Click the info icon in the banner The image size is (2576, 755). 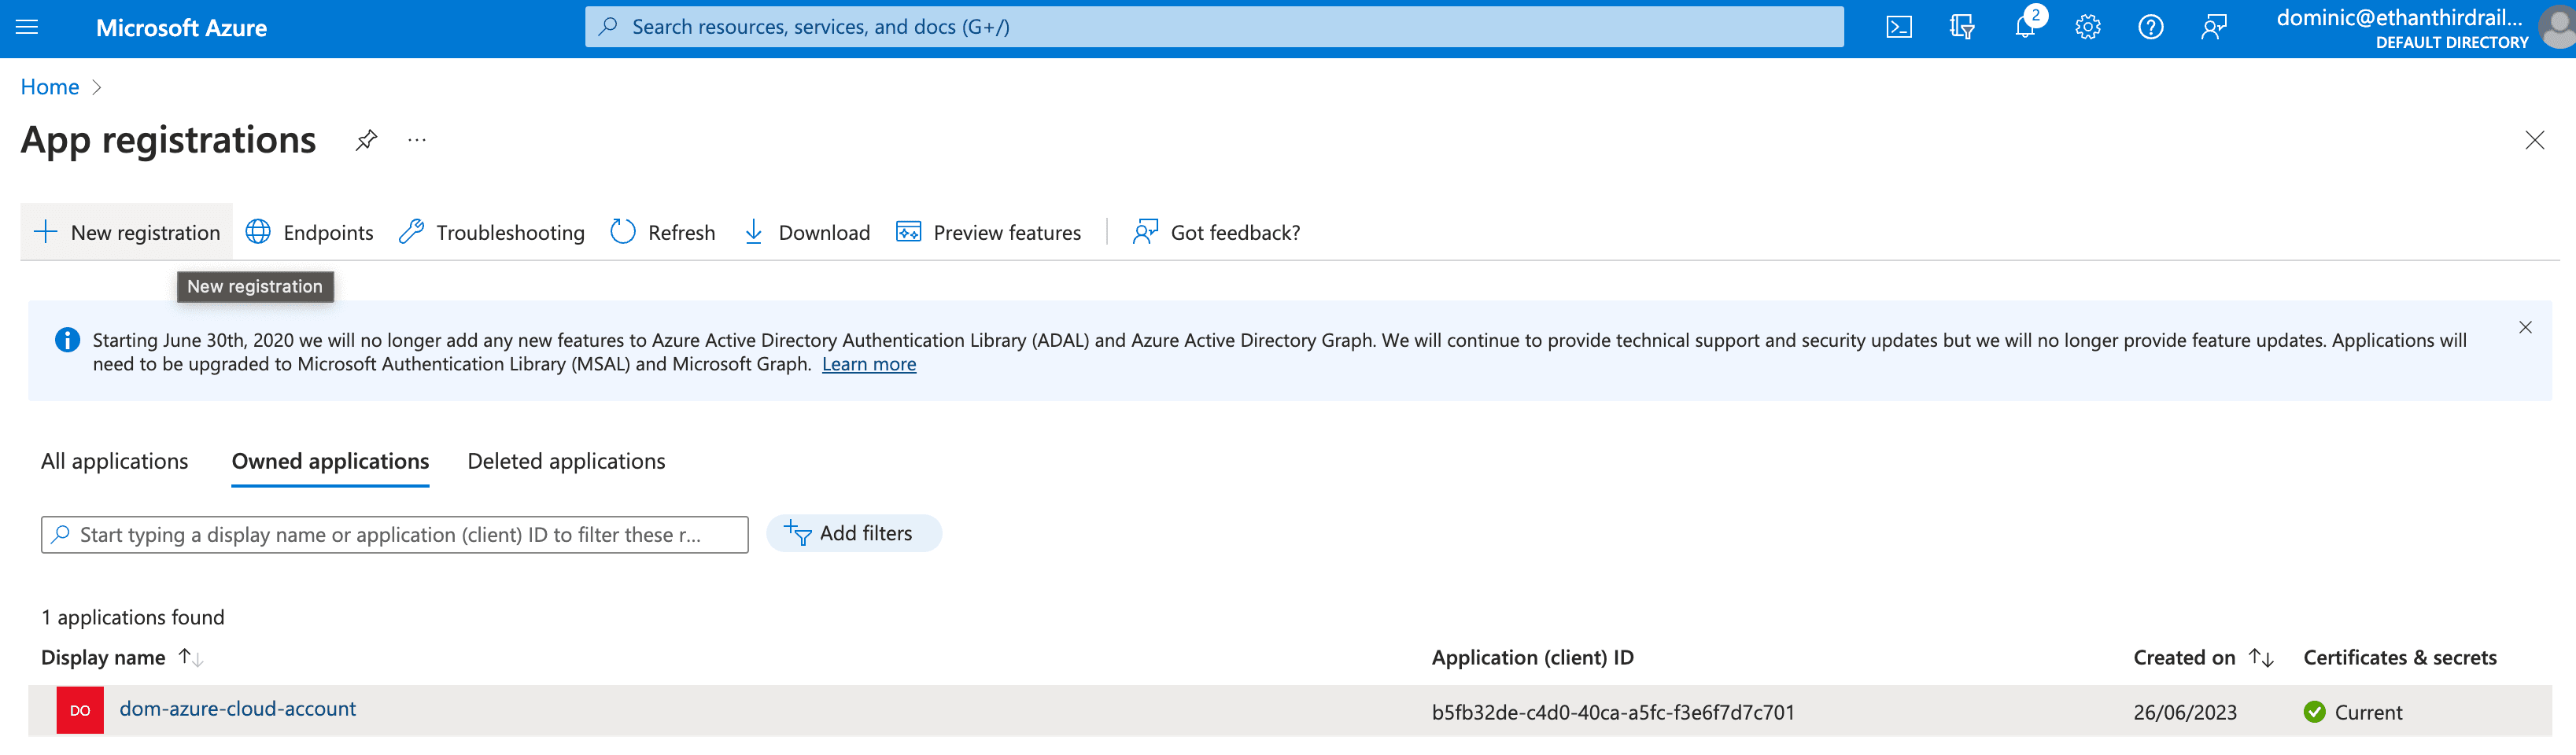coord(67,340)
